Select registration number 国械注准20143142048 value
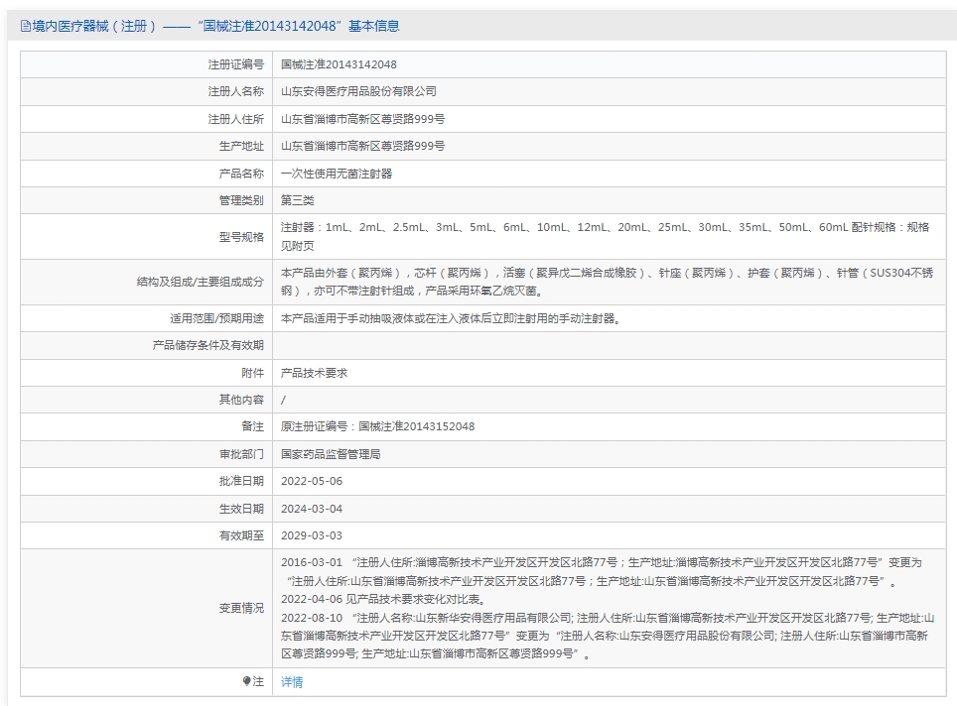Viewport: 957px width, 706px height. pyautogui.click(x=339, y=64)
